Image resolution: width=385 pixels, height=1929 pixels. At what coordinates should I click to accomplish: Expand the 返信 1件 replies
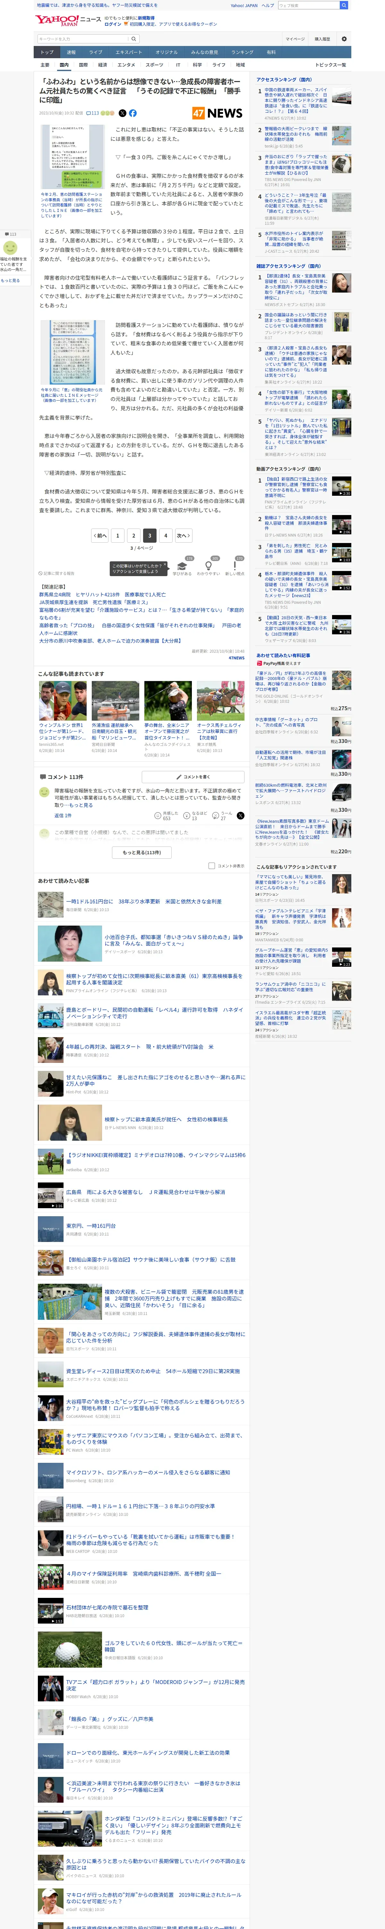[x=63, y=815]
